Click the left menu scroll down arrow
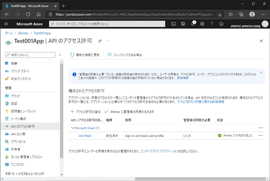This screenshot has height=181, width=270. point(62,174)
